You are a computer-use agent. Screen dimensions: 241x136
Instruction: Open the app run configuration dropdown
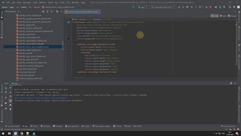143,7
